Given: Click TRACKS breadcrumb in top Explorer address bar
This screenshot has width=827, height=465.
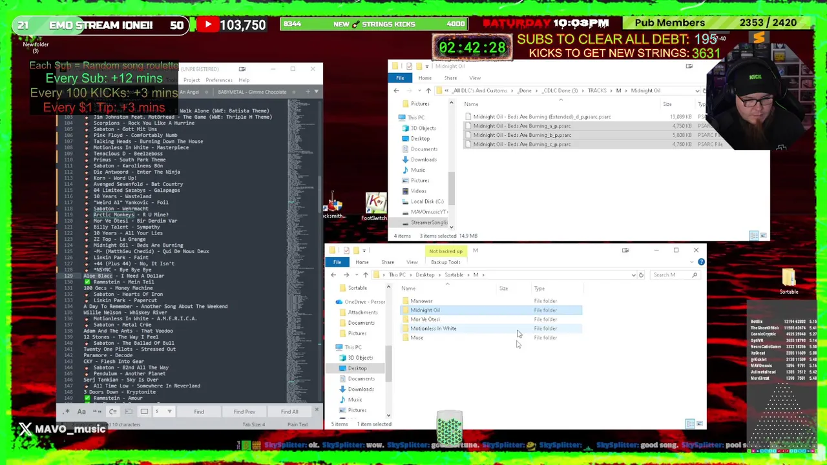Looking at the screenshot, I should (x=597, y=90).
